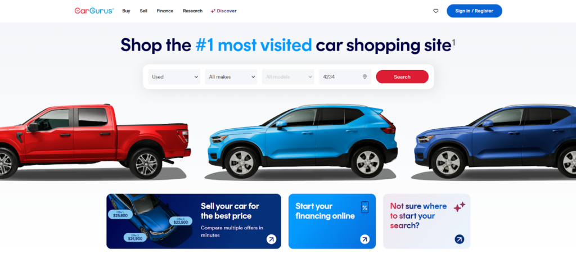Click Sign in / Register button
This screenshot has width=576, height=258.
tap(474, 11)
